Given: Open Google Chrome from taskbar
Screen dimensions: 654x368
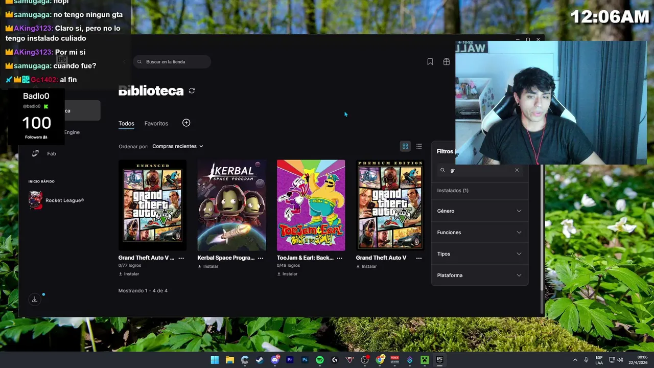Looking at the screenshot, I should 380,360.
